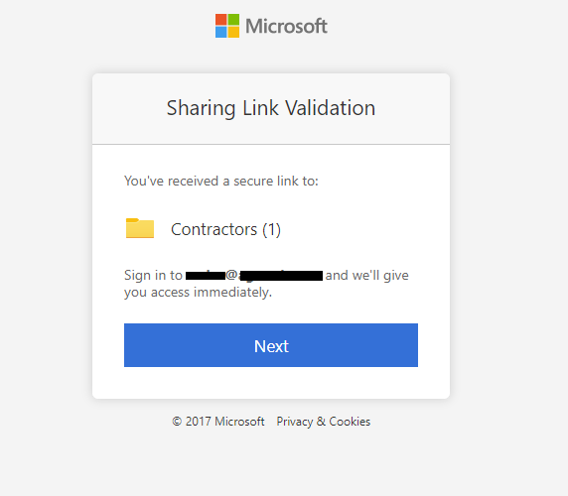Click the red square of Microsoft logo

221,20
